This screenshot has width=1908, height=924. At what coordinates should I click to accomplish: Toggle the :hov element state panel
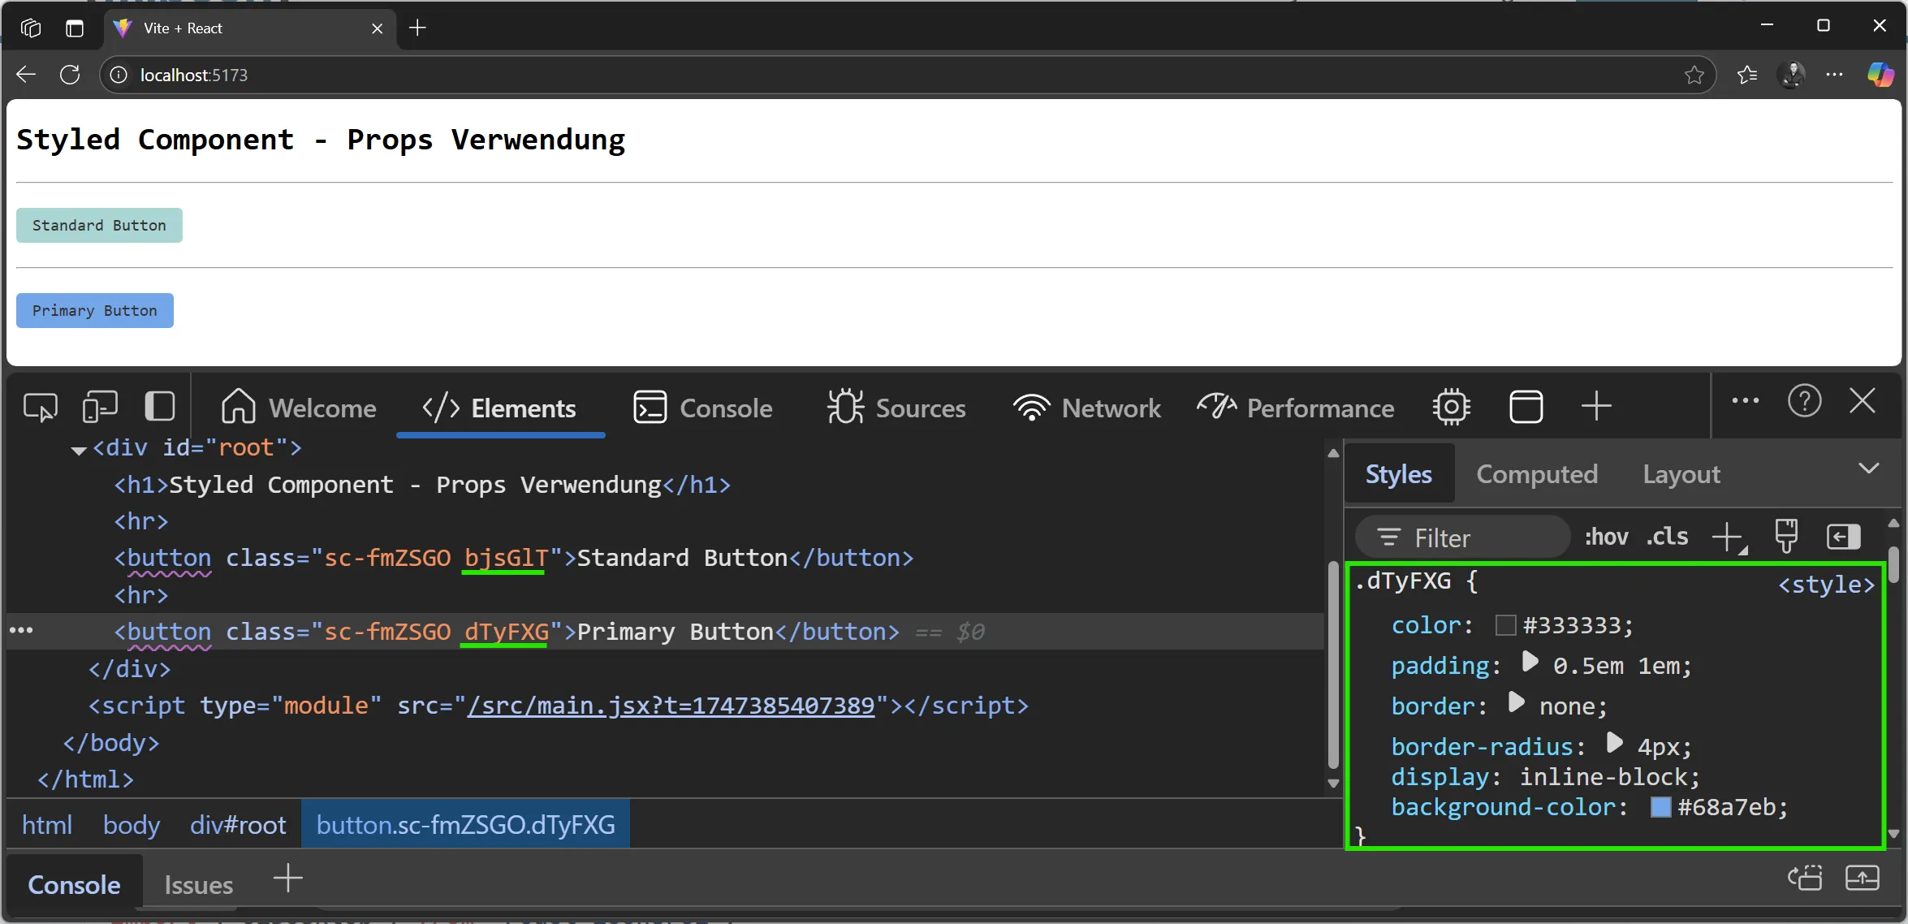pyautogui.click(x=1606, y=537)
